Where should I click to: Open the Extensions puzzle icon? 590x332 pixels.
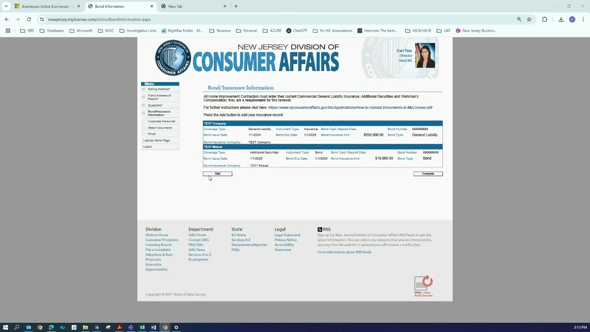click(x=545, y=19)
